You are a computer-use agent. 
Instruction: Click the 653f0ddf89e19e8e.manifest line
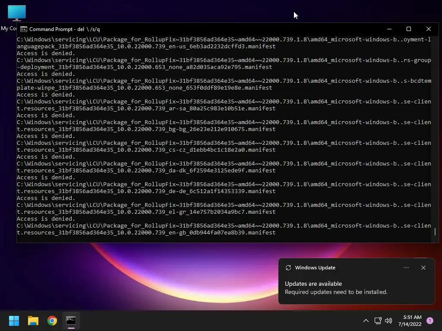pos(144,87)
